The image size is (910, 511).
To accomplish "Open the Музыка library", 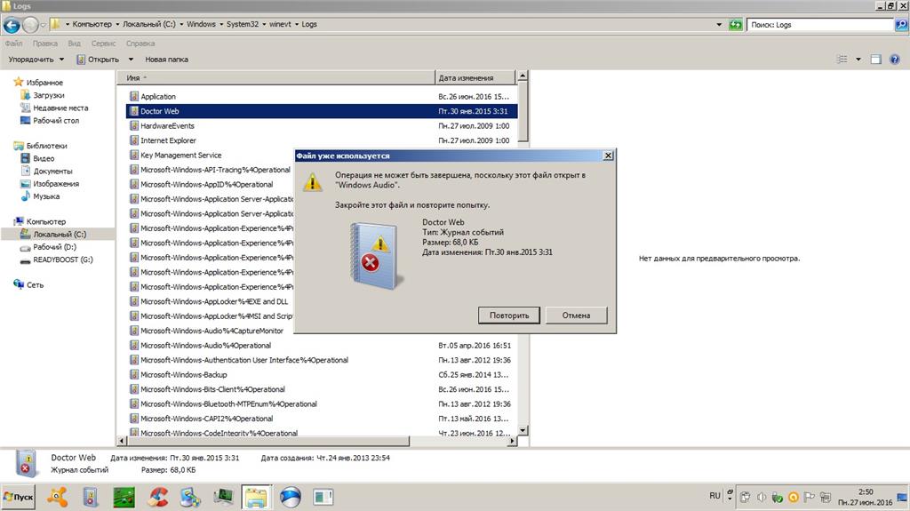I will (x=46, y=197).
